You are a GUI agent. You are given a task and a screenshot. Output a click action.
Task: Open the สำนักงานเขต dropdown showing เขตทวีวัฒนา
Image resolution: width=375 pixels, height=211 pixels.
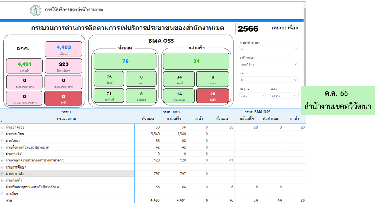pyautogui.click(x=269, y=64)
